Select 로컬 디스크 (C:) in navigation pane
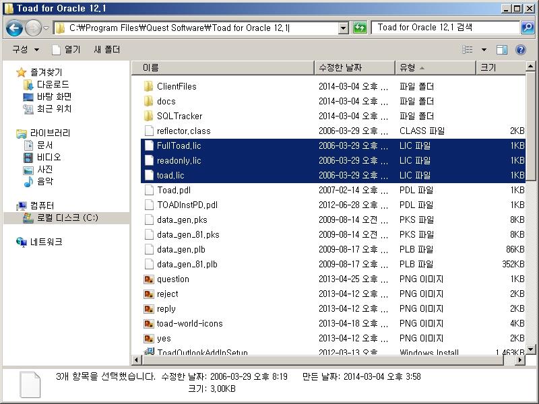The height and width of the screenshot is (404, 539). 67,217
